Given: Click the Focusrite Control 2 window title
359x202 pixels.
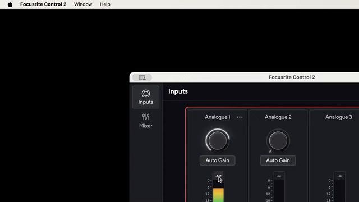Looking at the screenshot, I should tap(292, 77).
